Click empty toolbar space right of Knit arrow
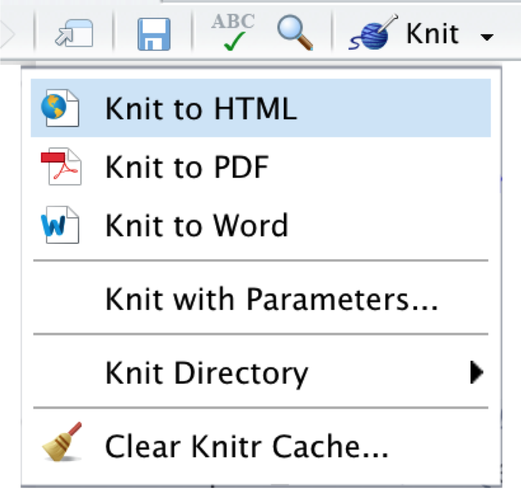This screenshot has width=521, height=503. [x=509, y=33]
